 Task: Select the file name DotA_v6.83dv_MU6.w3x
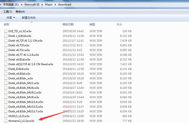(x=24, y=88)
